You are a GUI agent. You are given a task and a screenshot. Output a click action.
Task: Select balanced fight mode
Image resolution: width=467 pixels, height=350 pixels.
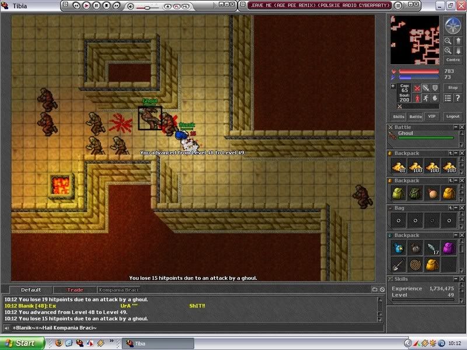[426, 89]
